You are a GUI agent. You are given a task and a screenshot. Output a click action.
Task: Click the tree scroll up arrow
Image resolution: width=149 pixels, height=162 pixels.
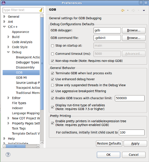pyautogui.click(x=42, y=16)
